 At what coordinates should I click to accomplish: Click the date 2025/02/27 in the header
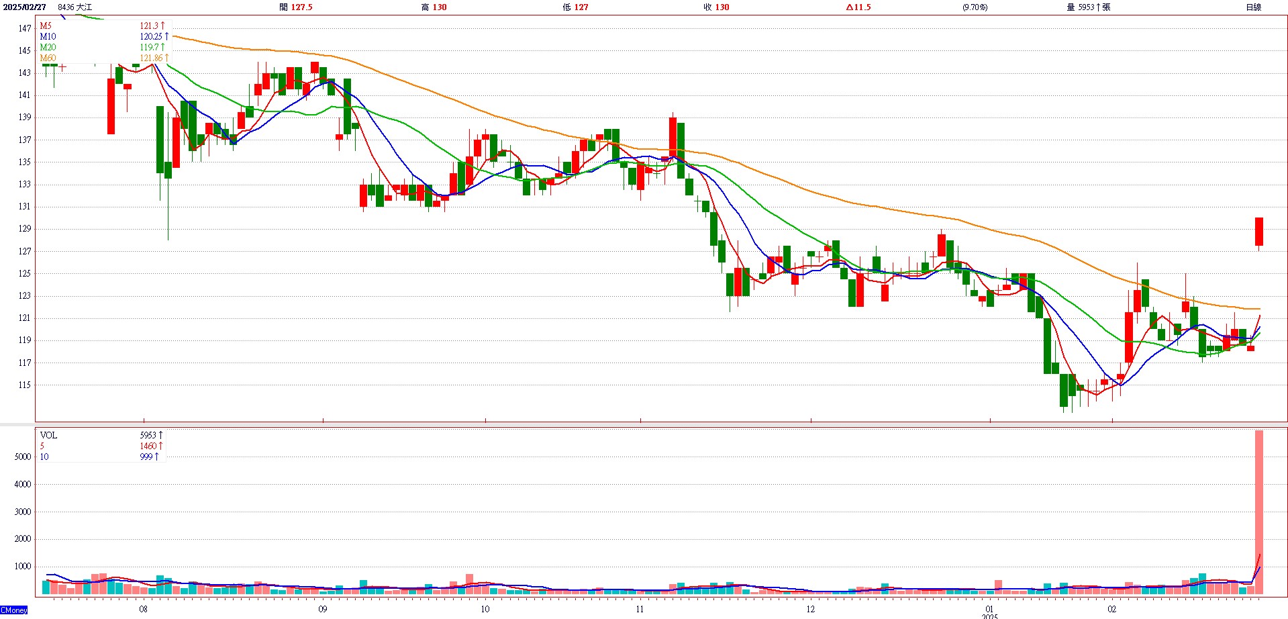tap(24, 7)
